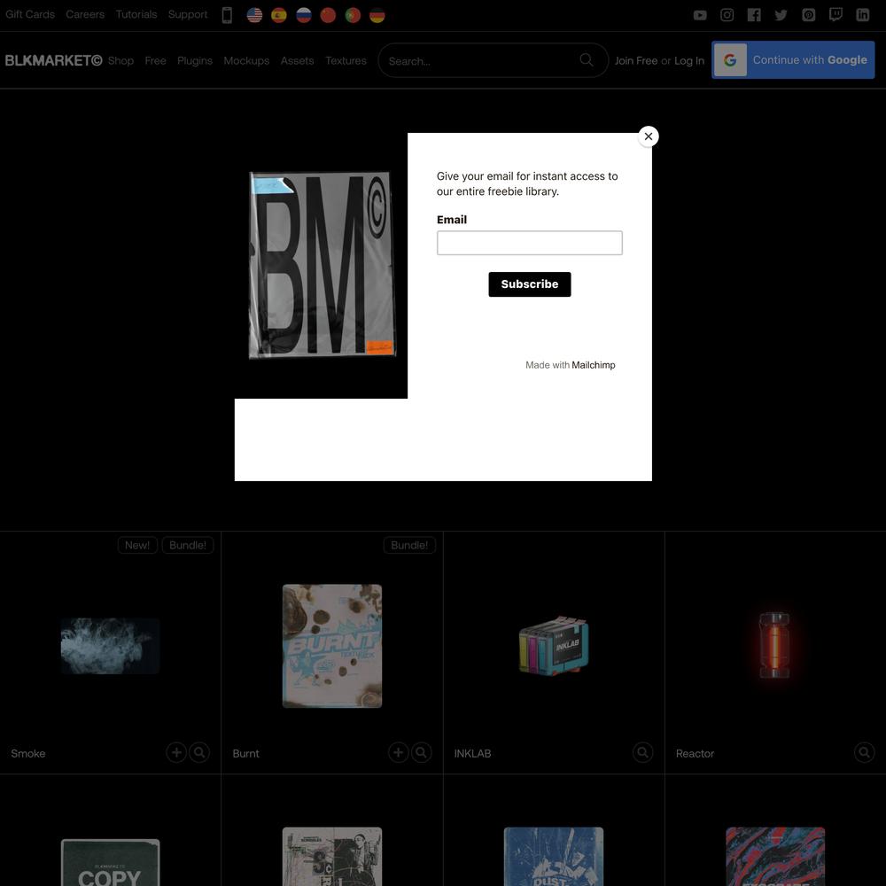Open the Reactor product thumbnail
Image resolution: width=886 pixels, height=886 pixels.
click(x=774, y=645)
